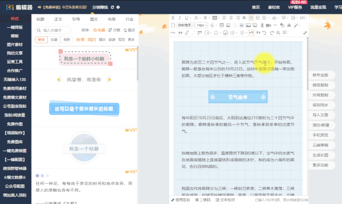Toggle strikethrough formatting button
This screenshot has width=342, height=204.
(x=212, y=25)
